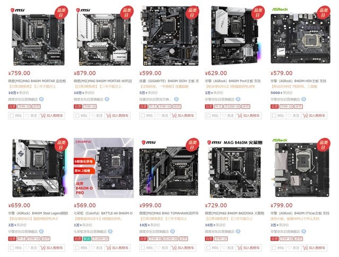Open ASRock B460M Steel Legend title link
The width and height of the screenshot is (339, 257).
pyautogui.click(x=38, y=213)
